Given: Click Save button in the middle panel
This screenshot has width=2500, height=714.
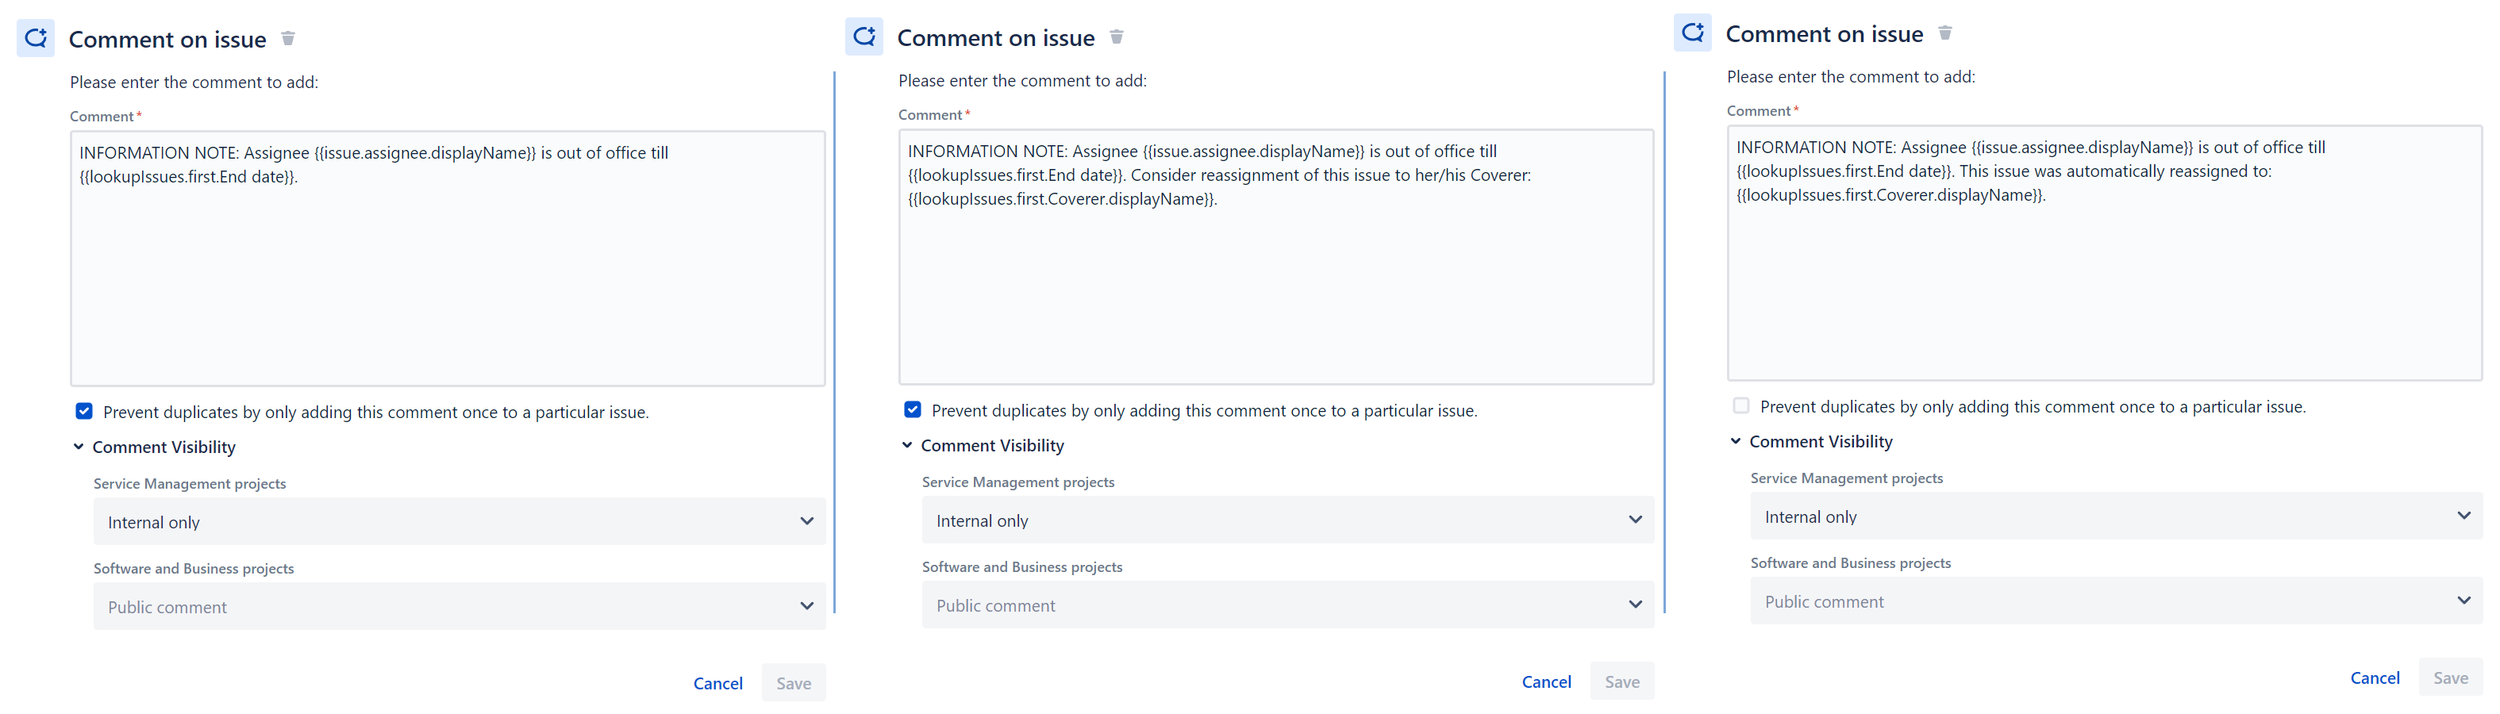Looking at the screenshot, I should 1623,681.
